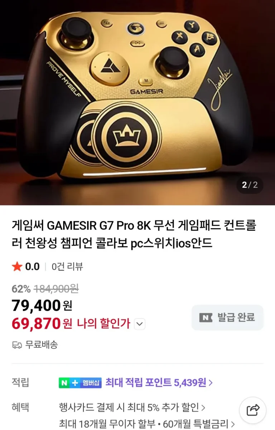Click the N logo on coupon button
This screenshot has height=430, width=275.
point(206,317)
